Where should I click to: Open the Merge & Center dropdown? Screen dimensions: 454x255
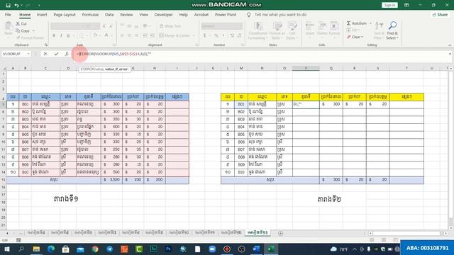point(194,35)
